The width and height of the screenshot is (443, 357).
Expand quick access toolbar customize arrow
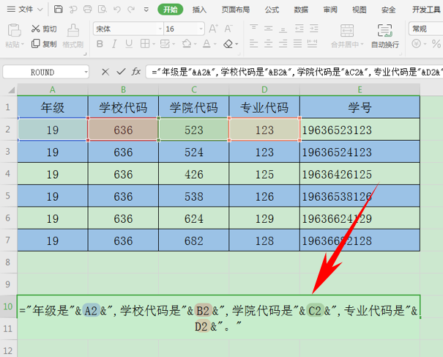(x=146, y=10)
